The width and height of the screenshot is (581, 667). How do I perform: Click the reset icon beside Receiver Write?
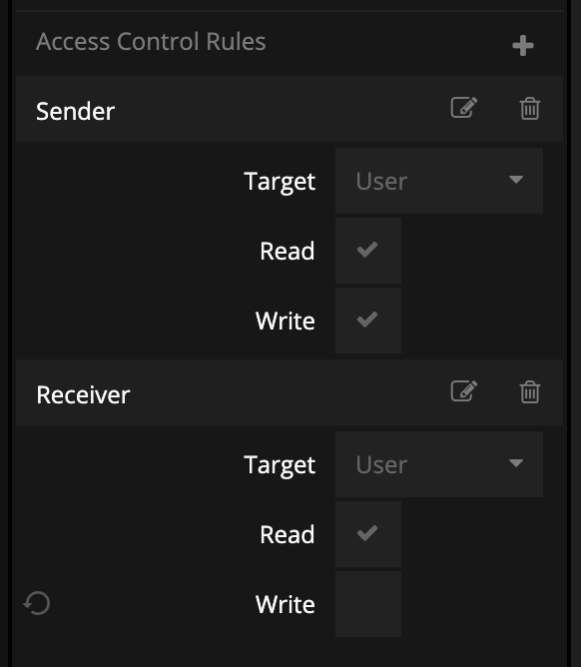coord(37,603)
